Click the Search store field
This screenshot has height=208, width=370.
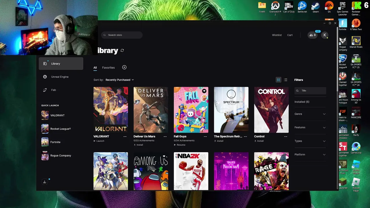click(122, 35)
